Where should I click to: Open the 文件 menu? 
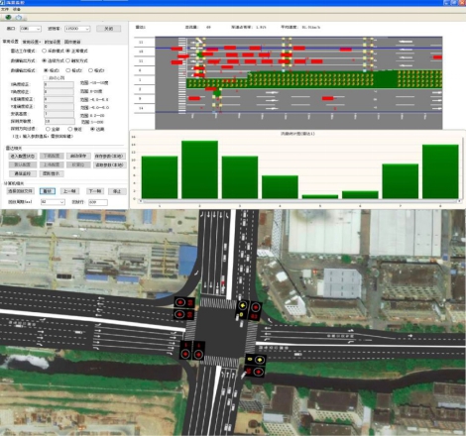5,9
